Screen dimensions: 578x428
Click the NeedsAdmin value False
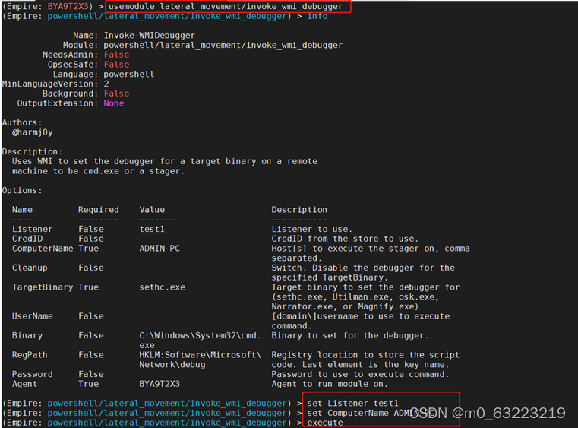pyautogui.click(x=116, y=55)
